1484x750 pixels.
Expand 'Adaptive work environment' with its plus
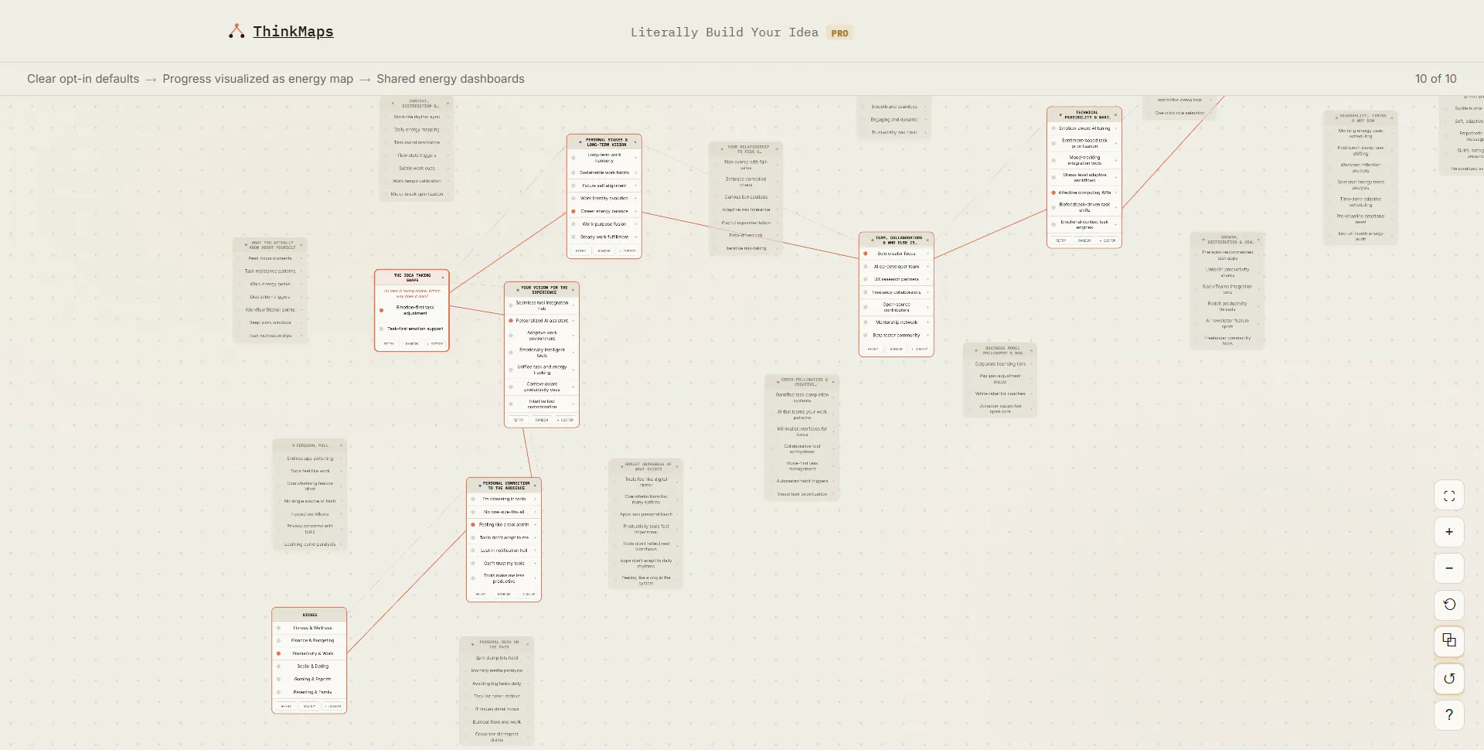tap(573, 336)
